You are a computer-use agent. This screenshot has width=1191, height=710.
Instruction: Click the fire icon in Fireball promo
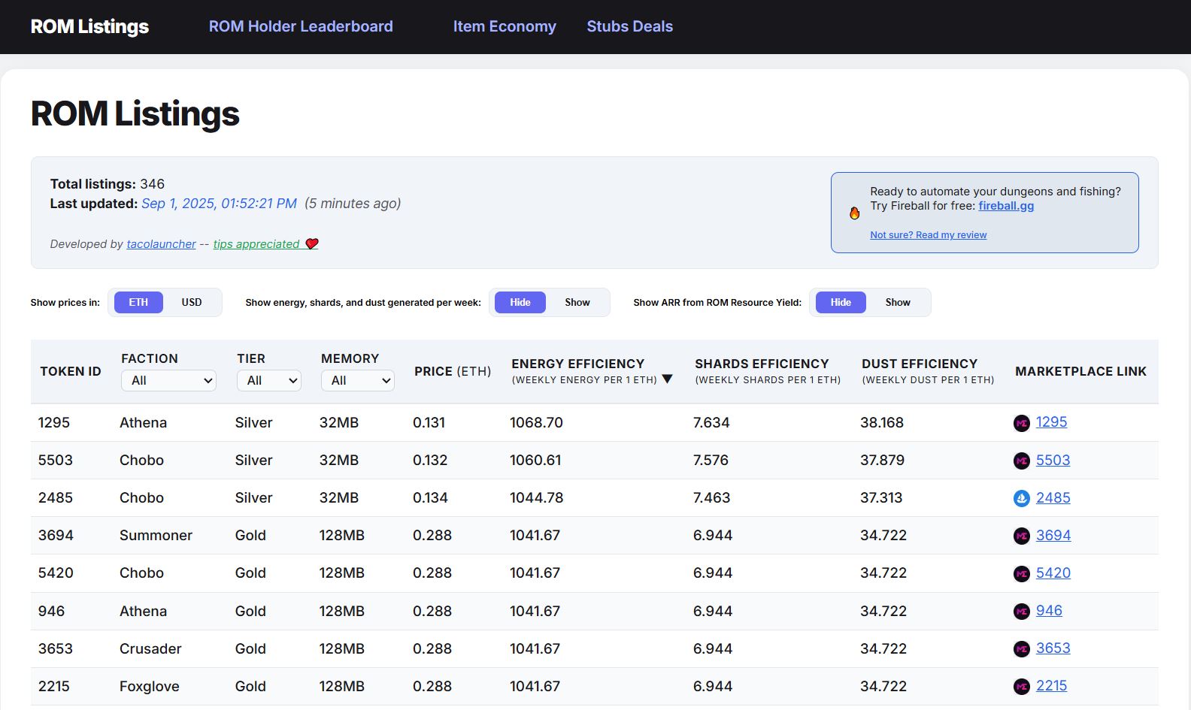click(854, 213)
